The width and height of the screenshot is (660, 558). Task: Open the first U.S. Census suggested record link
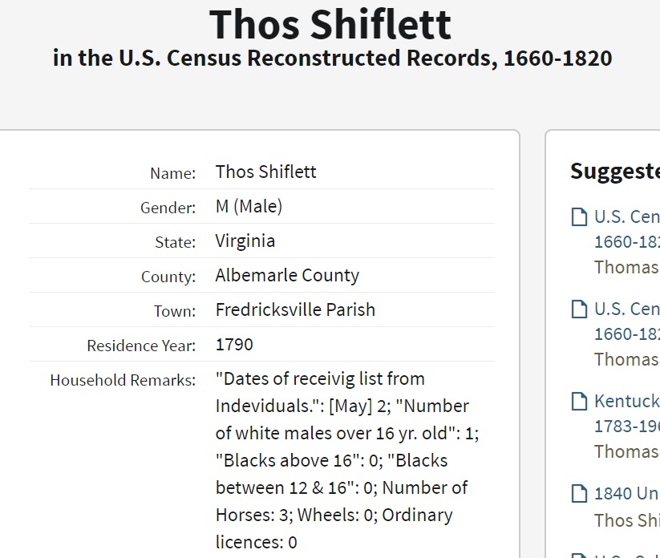click(626, 217)
